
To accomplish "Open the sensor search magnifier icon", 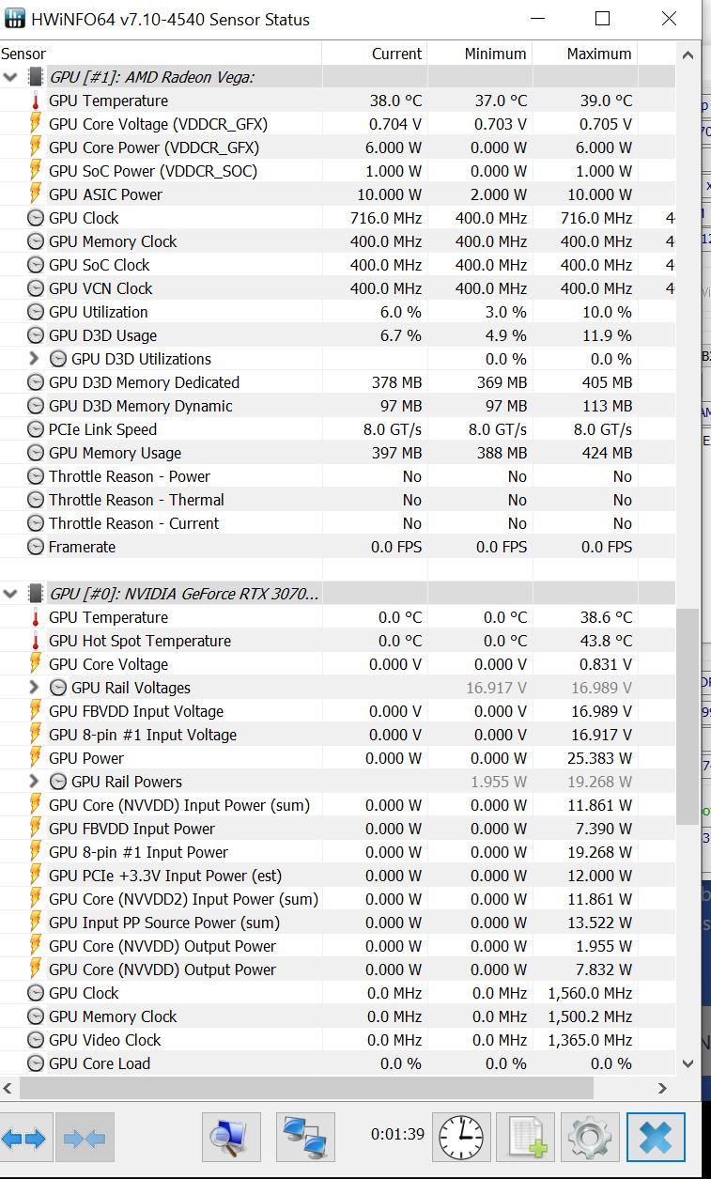I will pyautogui.click(x=231, y=1138).
